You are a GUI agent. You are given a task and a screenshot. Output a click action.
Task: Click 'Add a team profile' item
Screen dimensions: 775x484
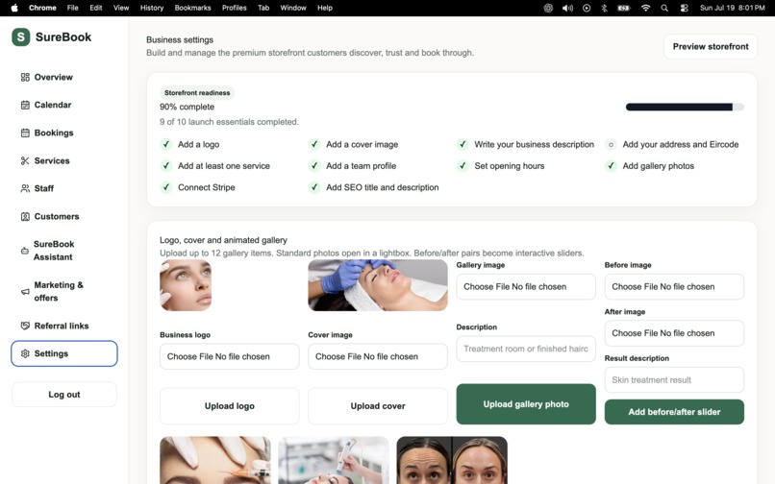361,166
